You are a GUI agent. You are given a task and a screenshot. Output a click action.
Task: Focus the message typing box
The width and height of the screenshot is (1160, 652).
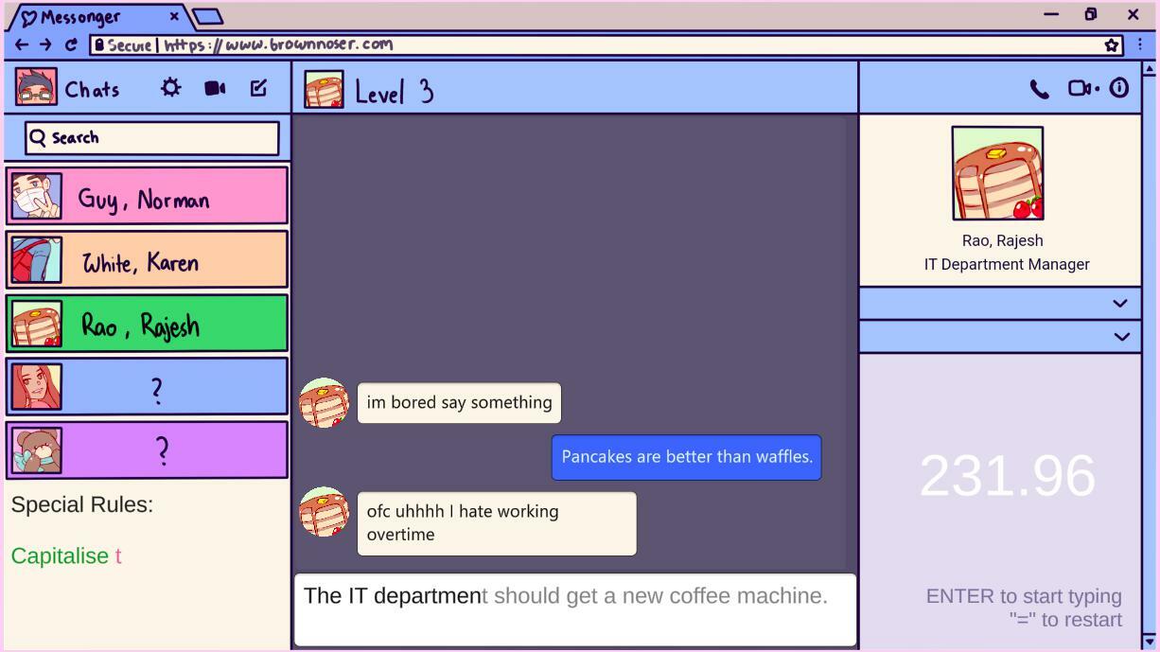574,610
